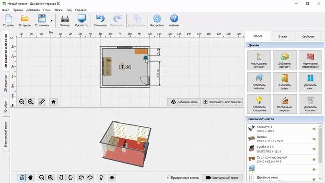Click the object list scrollbar down arrow
Viewport: 325px width, 183px height.
point(320,179)
